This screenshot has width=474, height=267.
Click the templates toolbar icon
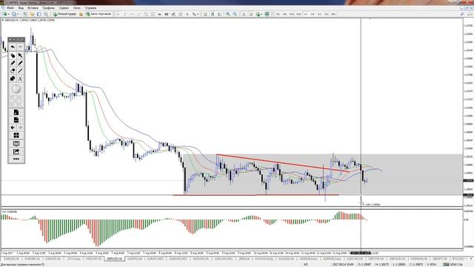click(x=267, y=14)
